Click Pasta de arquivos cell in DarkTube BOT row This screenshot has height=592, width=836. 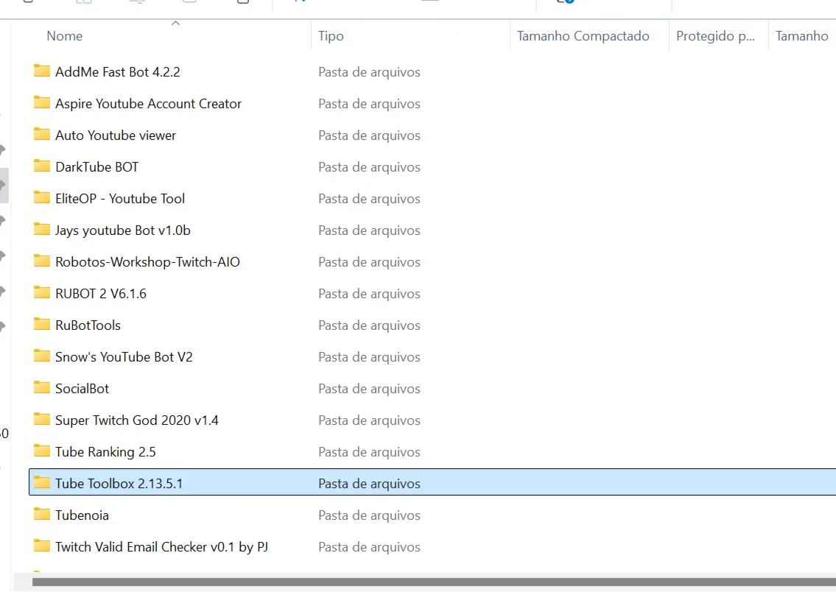pyautogui.click(x=369, y=167)
